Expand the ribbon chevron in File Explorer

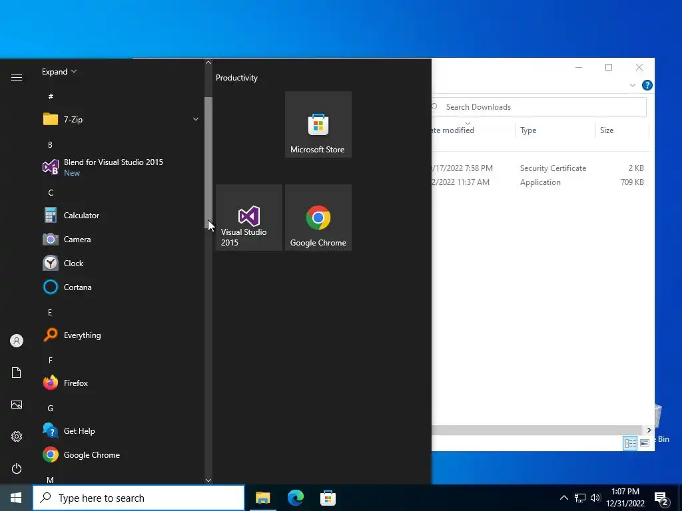click(x=632, y=85)
